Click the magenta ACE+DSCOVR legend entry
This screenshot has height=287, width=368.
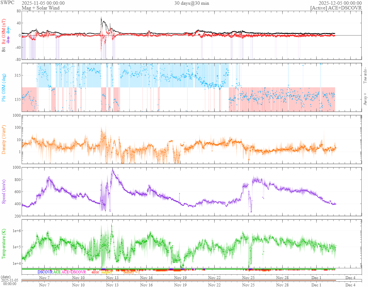(74, 272)
